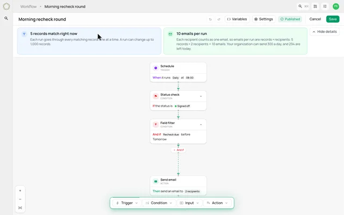
Task: Click the Morning recheck round breadcrumb
Action: pos(65,6)
